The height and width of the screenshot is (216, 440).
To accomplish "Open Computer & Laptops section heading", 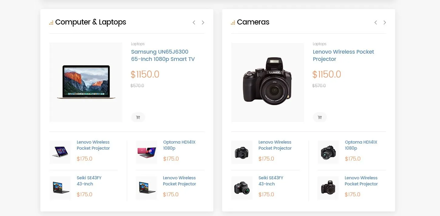I will [x=91, y=22].
